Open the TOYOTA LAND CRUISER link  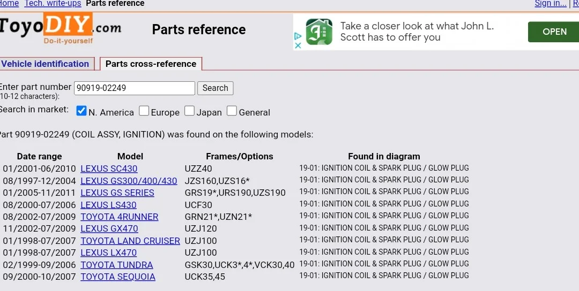tap(130, 241)
